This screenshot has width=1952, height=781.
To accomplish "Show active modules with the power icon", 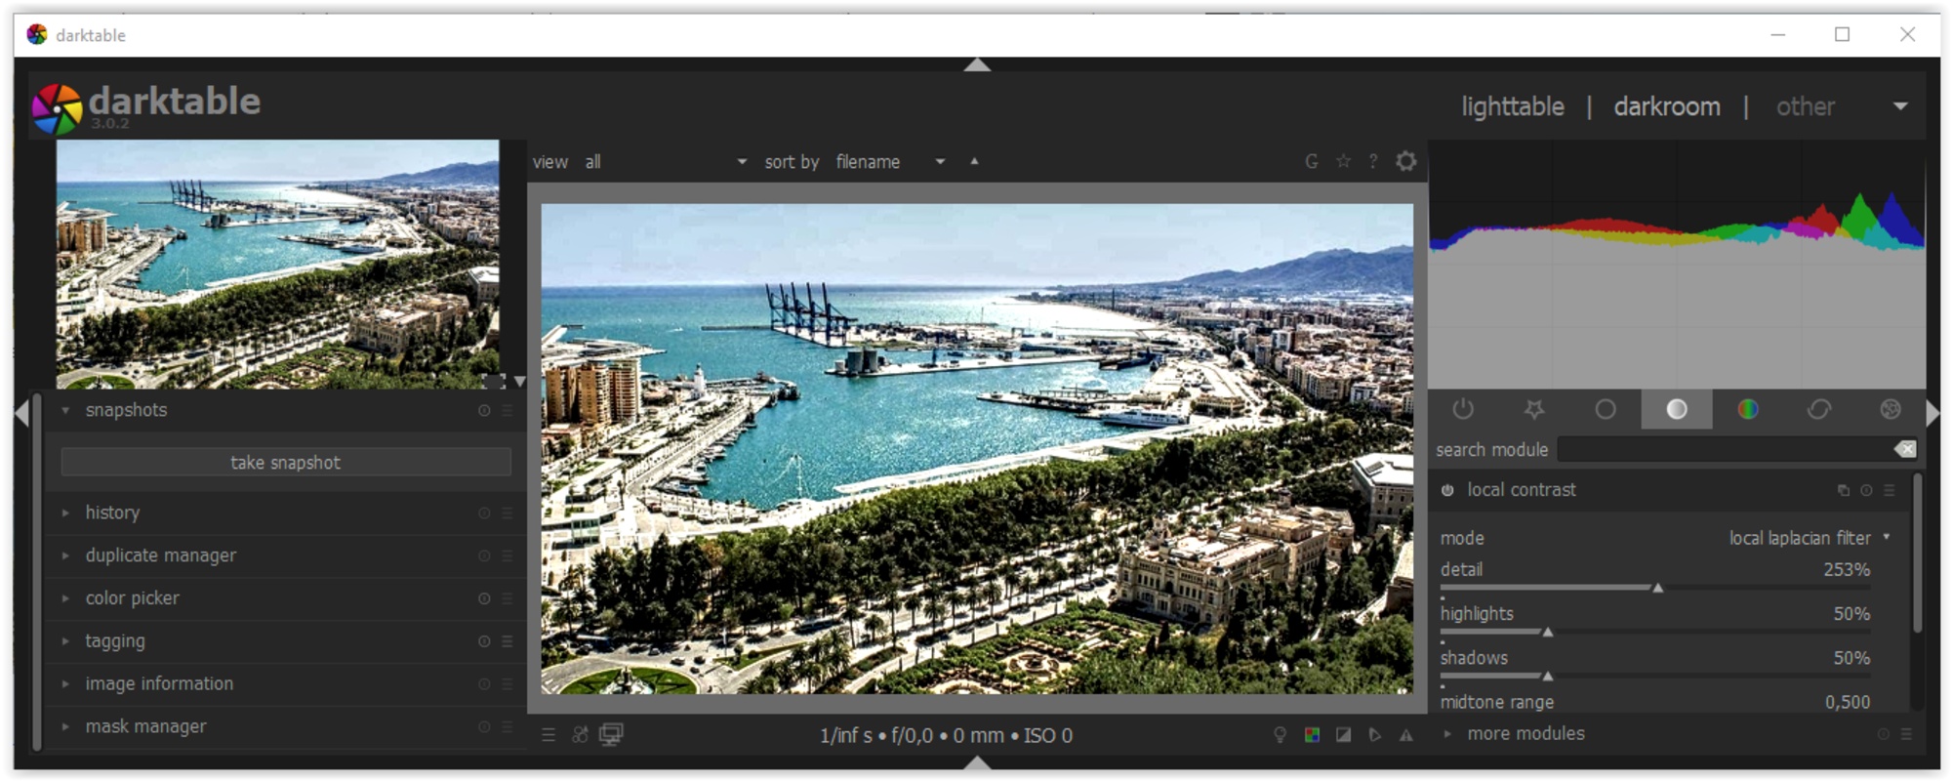I will pyautogui.click(x=1462, y=410).
